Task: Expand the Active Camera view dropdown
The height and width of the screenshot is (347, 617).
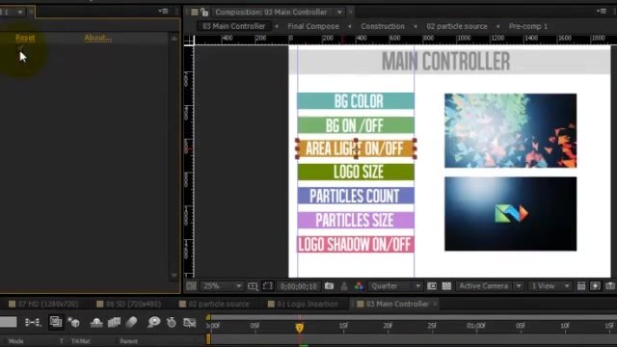Action: tap(490, 286)
